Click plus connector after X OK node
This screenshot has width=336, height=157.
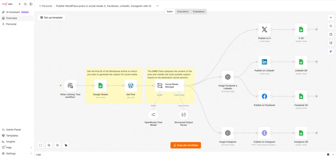coord(317,29)
